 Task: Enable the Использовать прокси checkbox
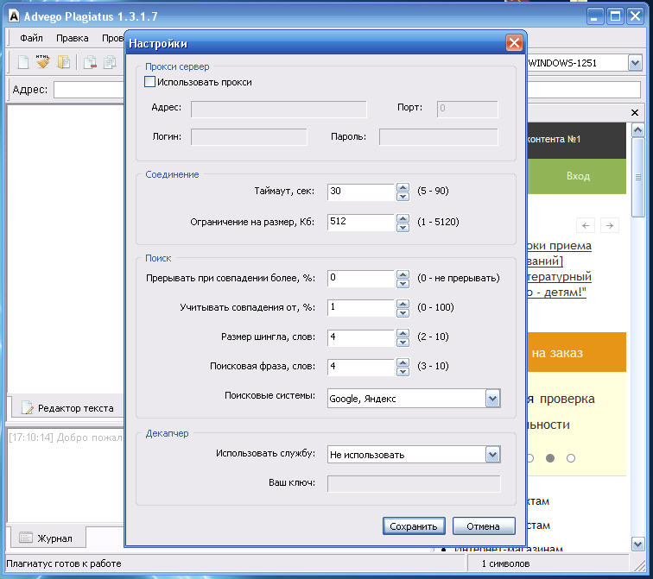coord(150,82)
